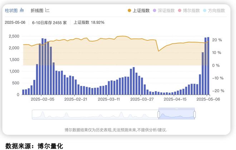Click the left handle of the range slider
Screen dimensions: 236x150
click(159, 114)
